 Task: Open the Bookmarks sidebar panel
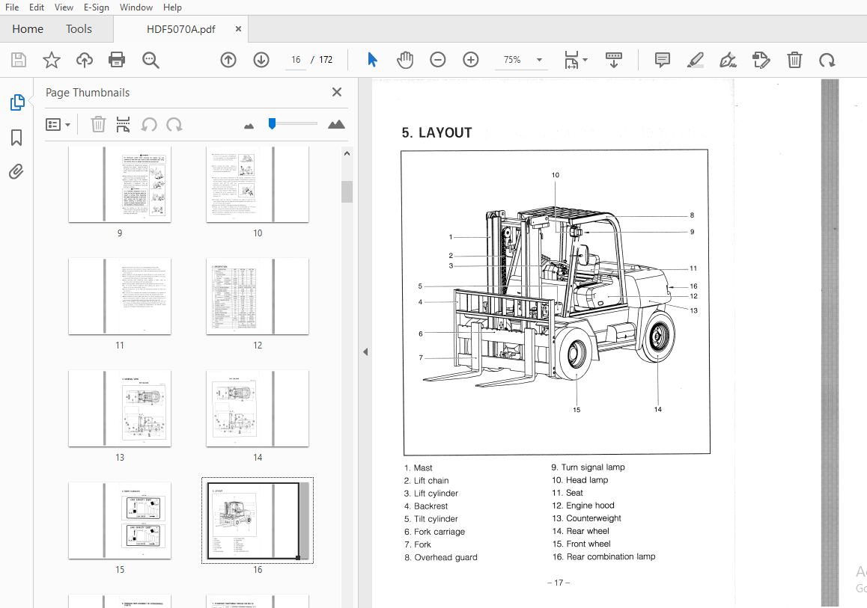pos(16,138)
